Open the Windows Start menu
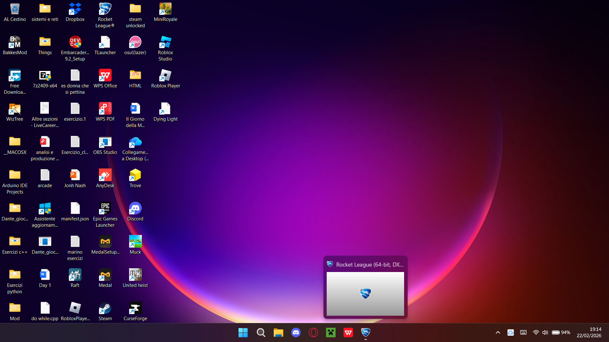The height and width of the screenshot is (342, 609). [243, 332]
